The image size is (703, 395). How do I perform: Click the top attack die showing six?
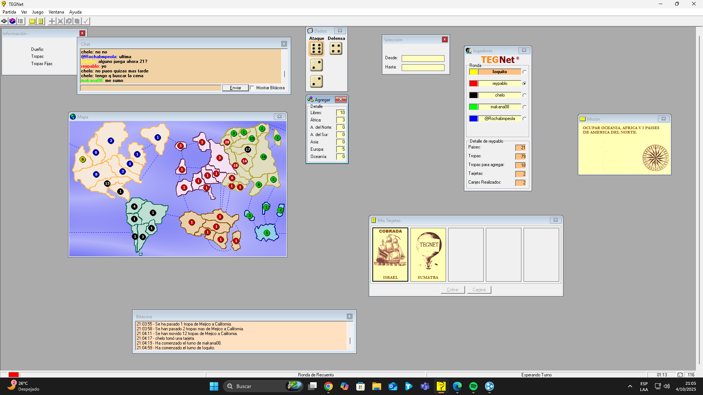316,49
